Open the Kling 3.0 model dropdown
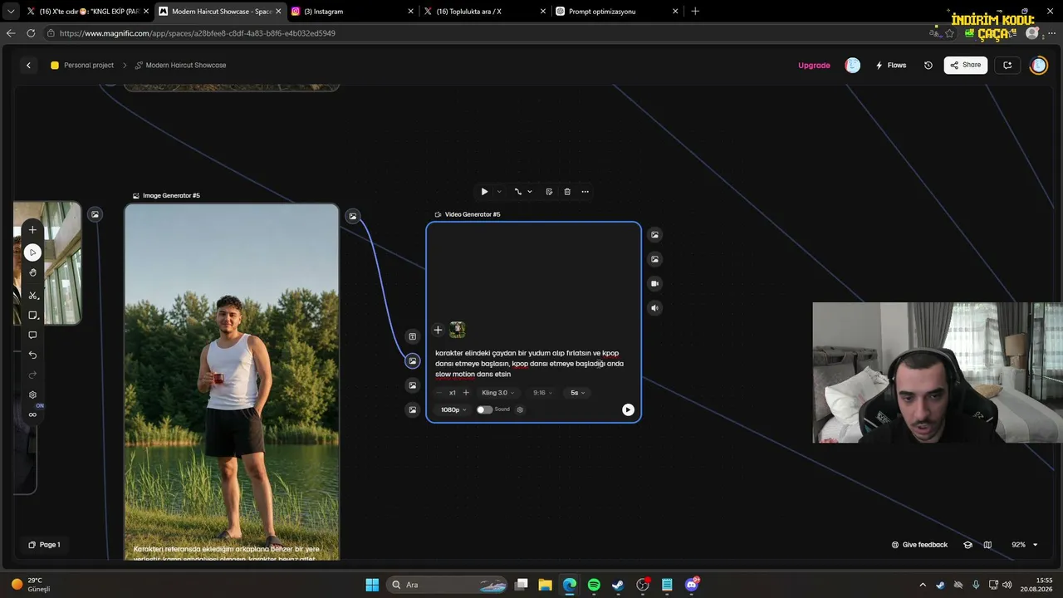The width and height of the screenshot is (1063, 598). tap(497, 393)
